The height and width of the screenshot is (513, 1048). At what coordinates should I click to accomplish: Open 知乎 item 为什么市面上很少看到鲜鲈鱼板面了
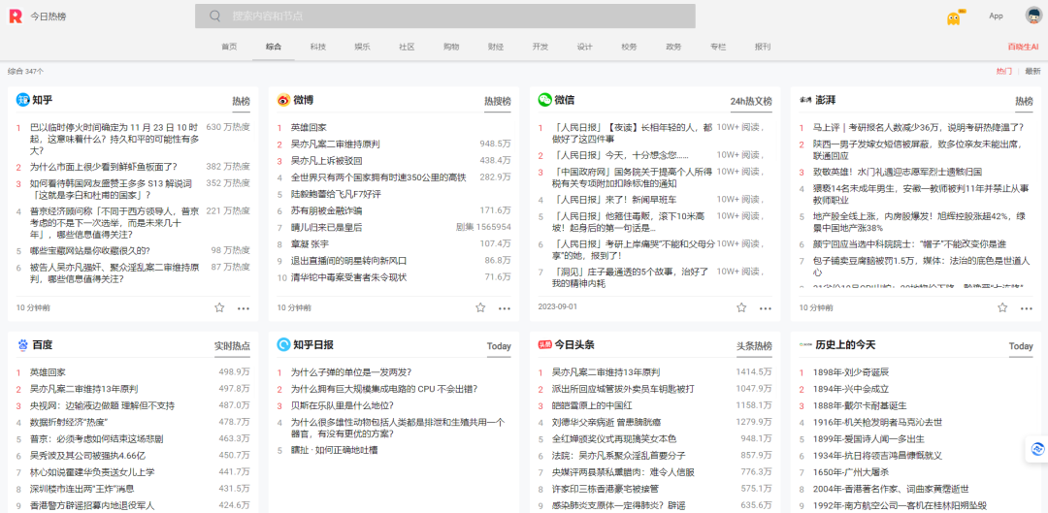click(104, 167)
